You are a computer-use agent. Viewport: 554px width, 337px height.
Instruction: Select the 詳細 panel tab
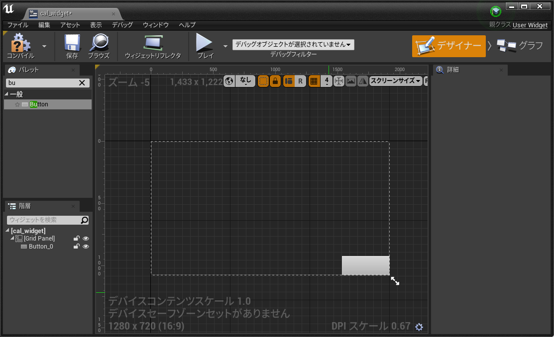point(470,70)
